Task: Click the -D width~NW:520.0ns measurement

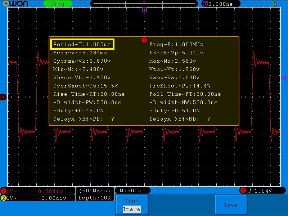Action: point(184,102)
